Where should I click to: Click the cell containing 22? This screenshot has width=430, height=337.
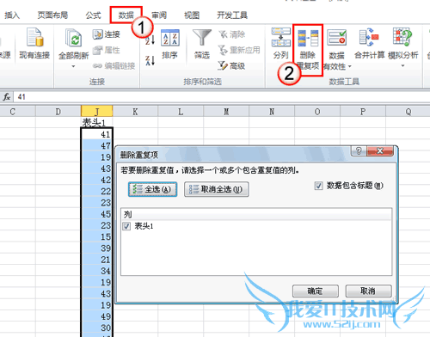(x=97, y=191)
